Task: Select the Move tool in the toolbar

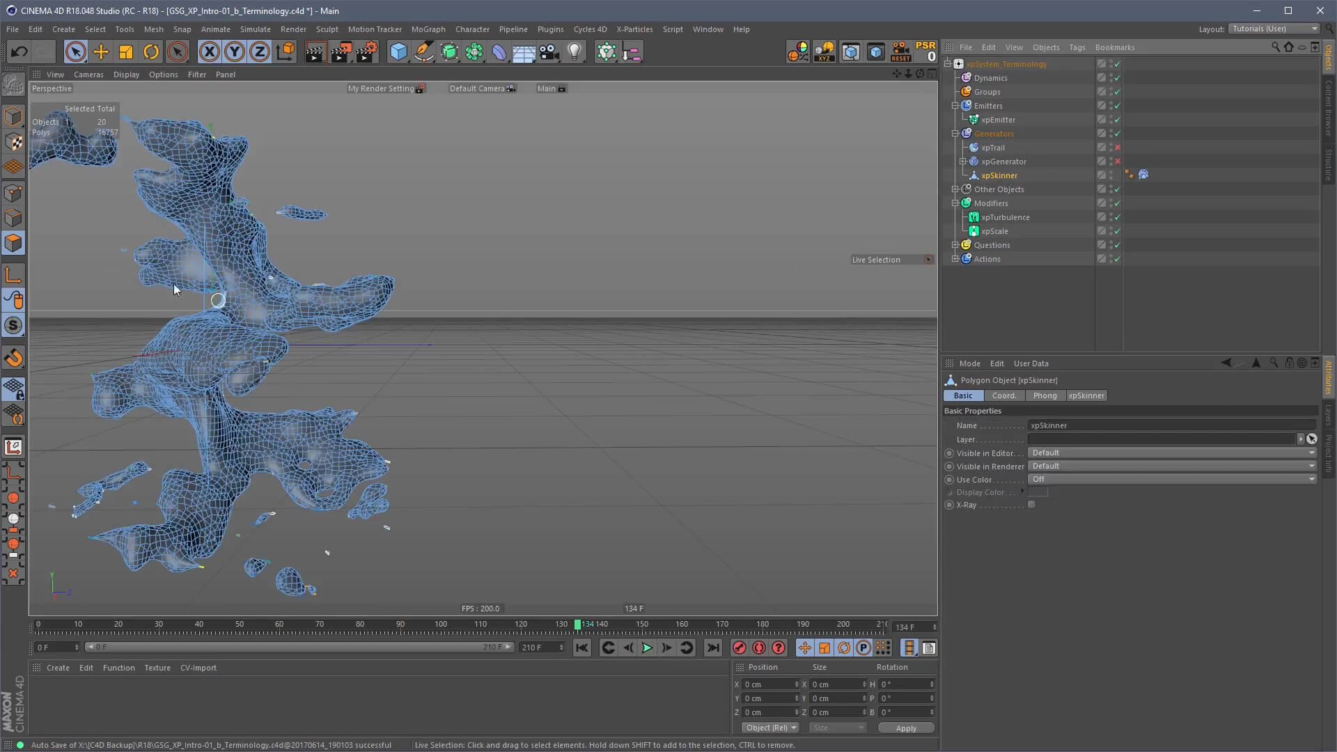Action: pyautogui.click(x=100, y=52)
